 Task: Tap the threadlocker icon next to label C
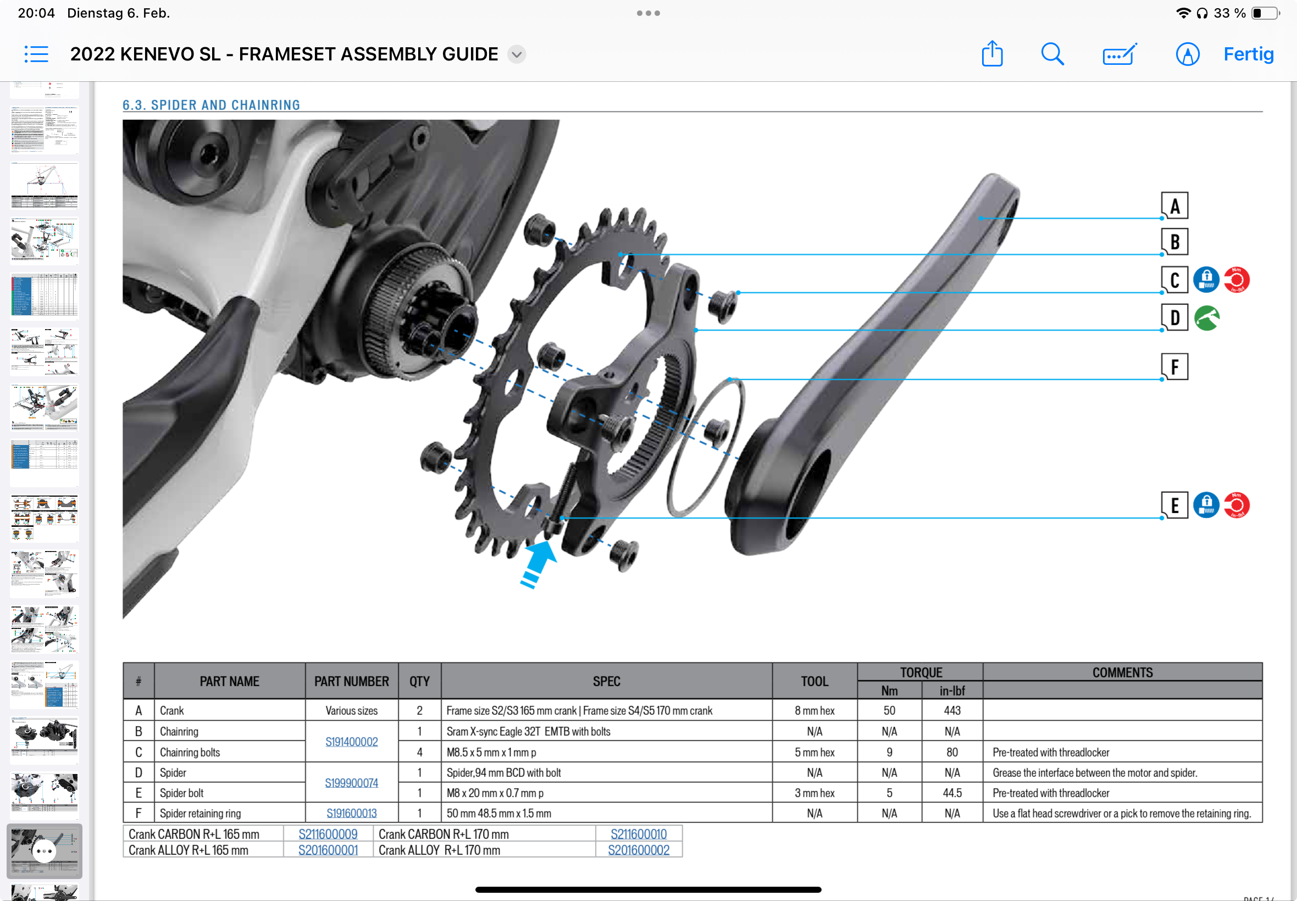click(x=1206, y=280)
